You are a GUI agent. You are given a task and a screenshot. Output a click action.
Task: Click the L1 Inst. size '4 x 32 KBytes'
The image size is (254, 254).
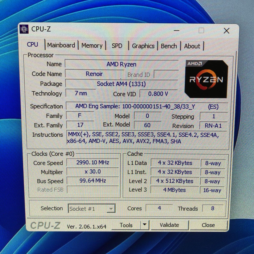coord(175,172)
